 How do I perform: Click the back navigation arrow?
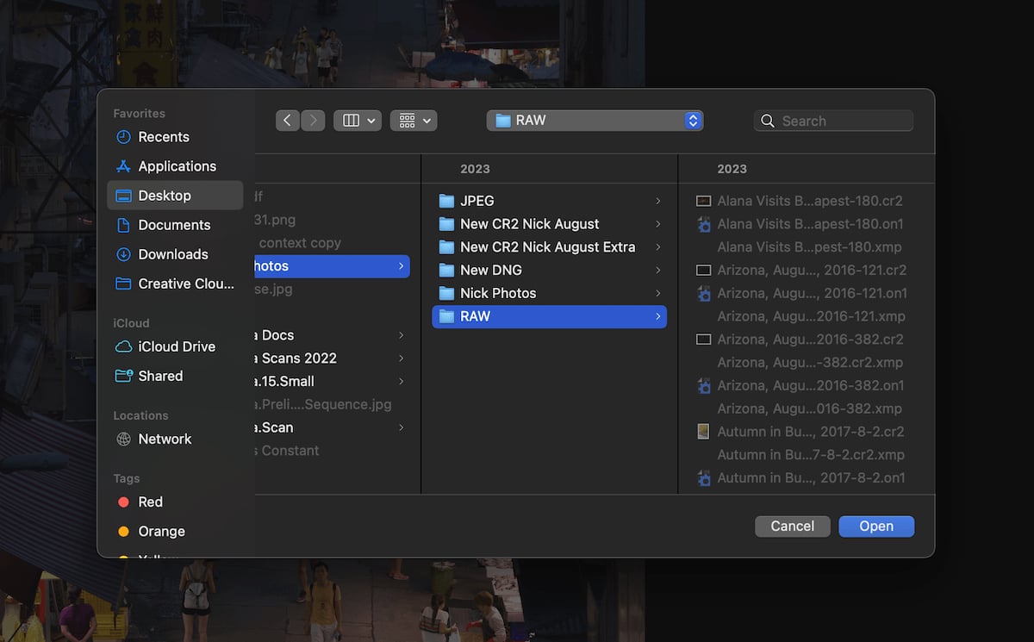coord(288,120)
